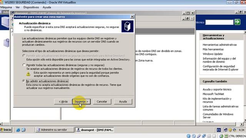Open Ayuda button in the wizard
This screenshot has height=138, width=246.
[123, 102]
